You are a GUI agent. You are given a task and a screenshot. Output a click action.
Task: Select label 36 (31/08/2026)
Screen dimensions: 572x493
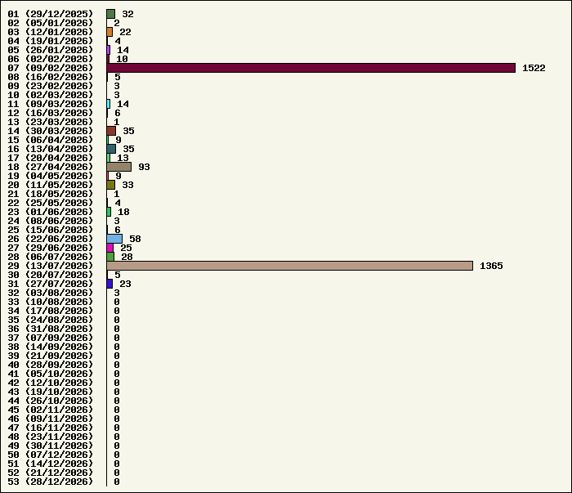51,329
